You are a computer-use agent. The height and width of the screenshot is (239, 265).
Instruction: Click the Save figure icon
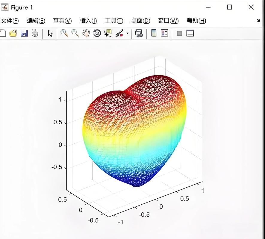pos(24,33)
